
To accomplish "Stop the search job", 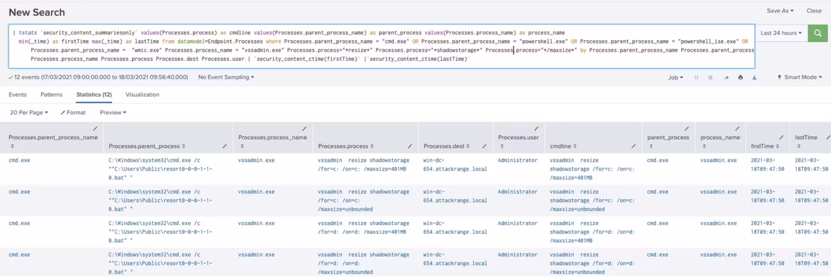I will click(x=710, y=78).
